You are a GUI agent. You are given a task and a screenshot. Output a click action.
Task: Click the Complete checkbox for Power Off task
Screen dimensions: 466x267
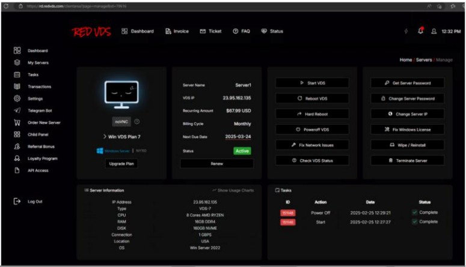click(415, 212)
